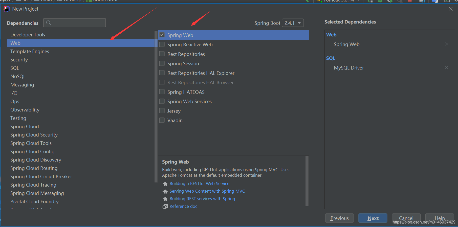Tick the Spring Web Services checkbox

162,101
